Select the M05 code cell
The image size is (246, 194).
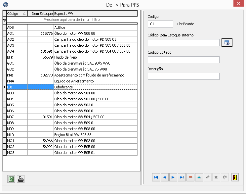coord(17,105)
